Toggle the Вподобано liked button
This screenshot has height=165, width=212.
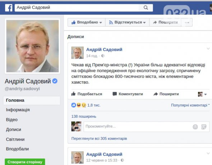click(87, 22)
